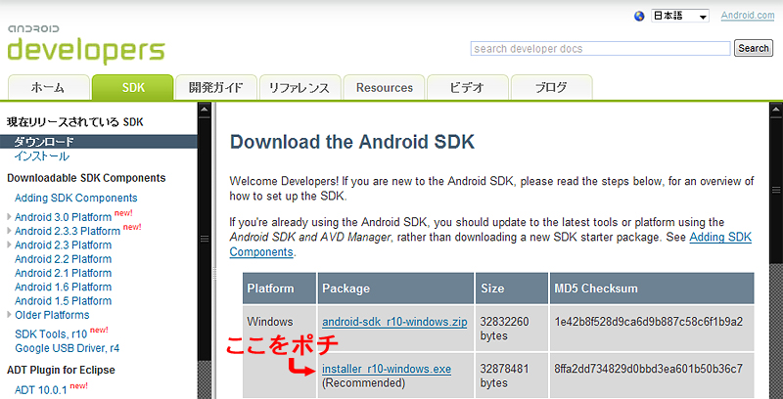783x399 pixels.
Task: Click the main content scrollbar thumb
Action: coord(776,190)
